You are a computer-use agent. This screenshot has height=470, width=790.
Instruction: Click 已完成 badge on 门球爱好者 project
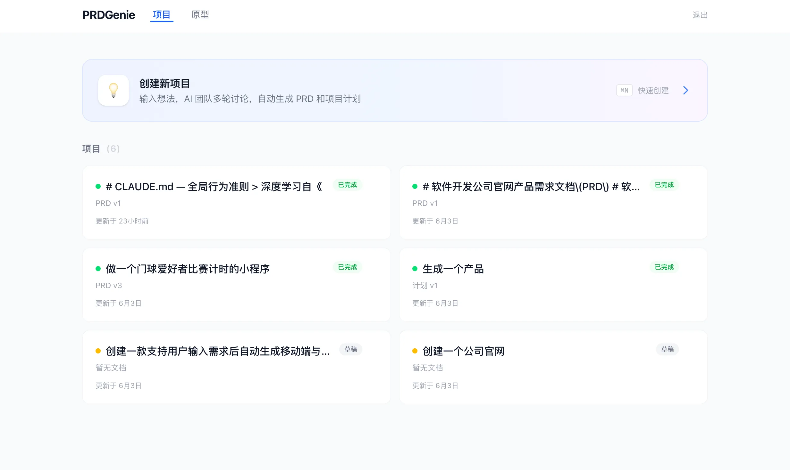pyautogui.click(x=348, y=267)
